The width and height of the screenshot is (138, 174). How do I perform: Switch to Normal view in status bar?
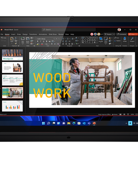click(x=120, y=114)
